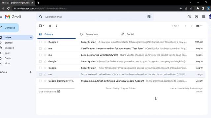Viewport: 211px width, 118px height.
Task: Go forward in browser
Action: (3, 9)
